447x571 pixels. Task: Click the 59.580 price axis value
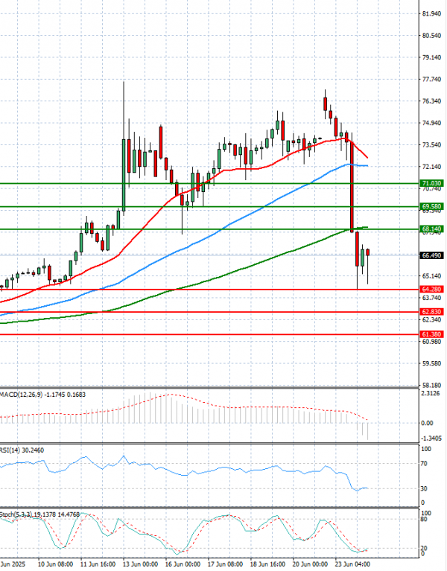431,363
